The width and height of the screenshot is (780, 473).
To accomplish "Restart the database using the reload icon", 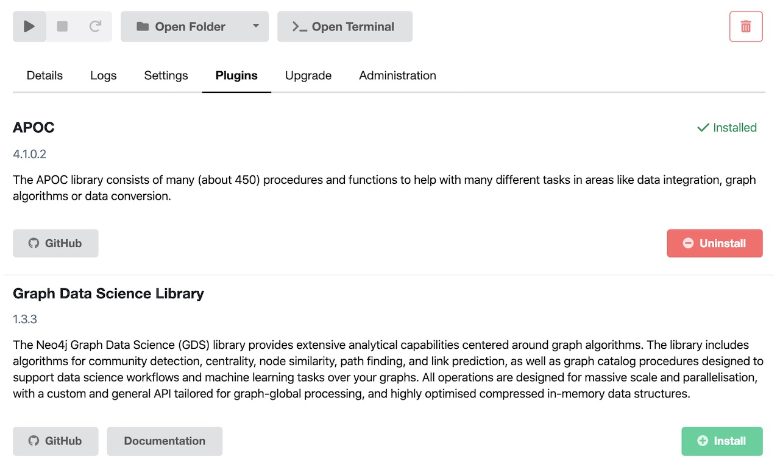I will (95, 26).
